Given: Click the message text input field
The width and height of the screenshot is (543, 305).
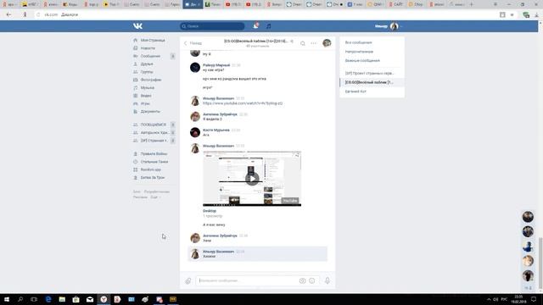Looking at the screenshot, I should pyautogui.click(x=247, y=280).
